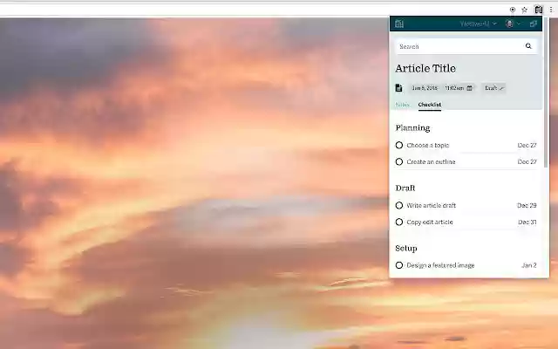Viewport: 558px width, 349px height.
Task: Mark Write article draft as done
Action: point(399,206)
